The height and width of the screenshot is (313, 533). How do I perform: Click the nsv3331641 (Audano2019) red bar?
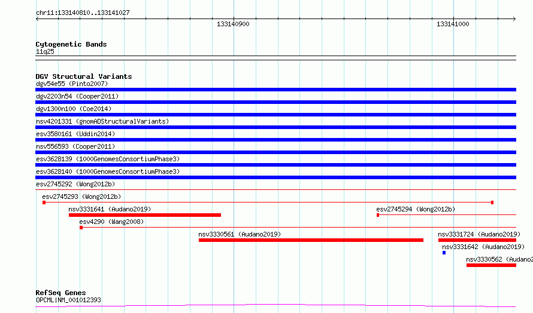[145, 215]
